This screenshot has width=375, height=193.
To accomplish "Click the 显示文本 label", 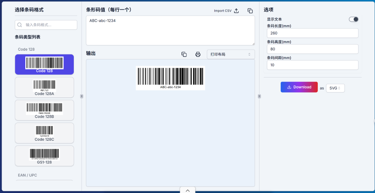I will 274,19.
